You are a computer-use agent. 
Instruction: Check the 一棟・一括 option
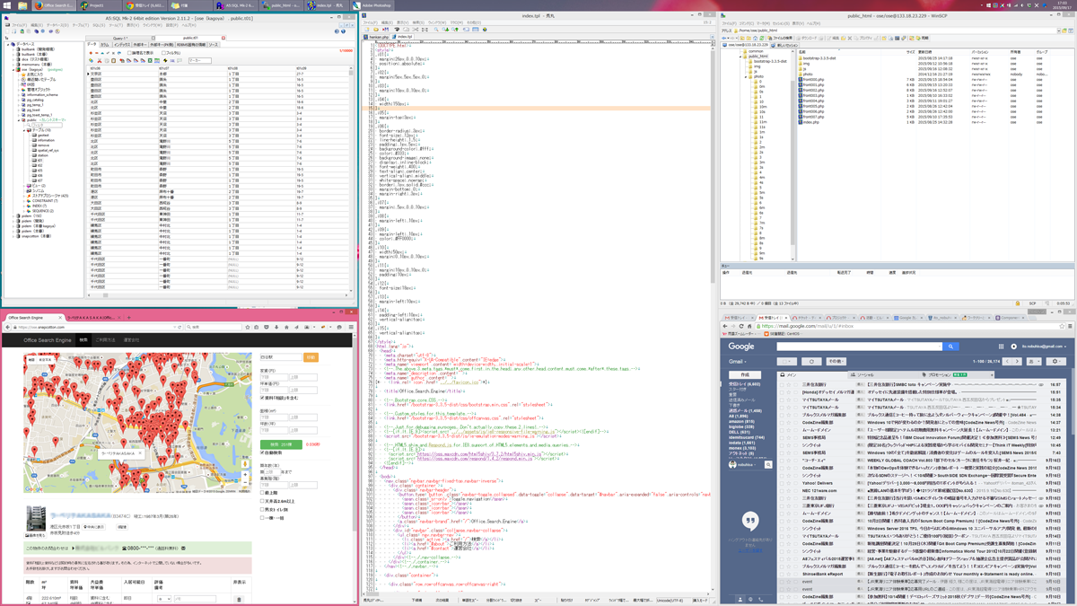tap(263, 518)
